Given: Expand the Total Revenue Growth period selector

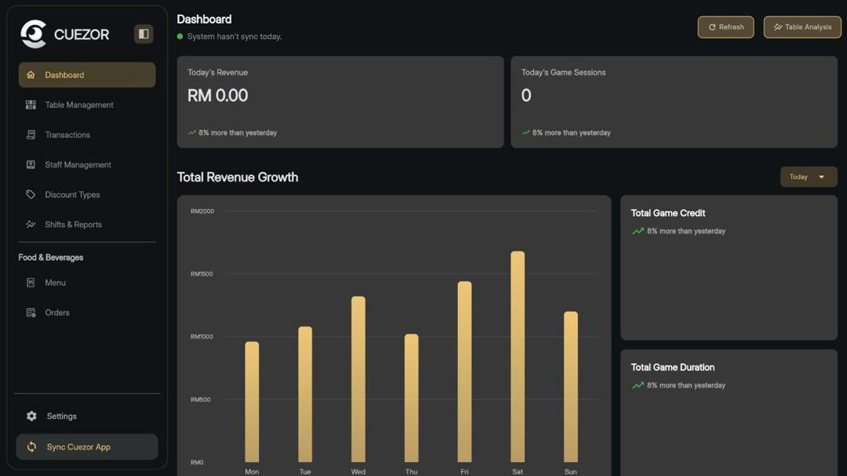Looking at the screenshot, I should click(x=808, y=177).
